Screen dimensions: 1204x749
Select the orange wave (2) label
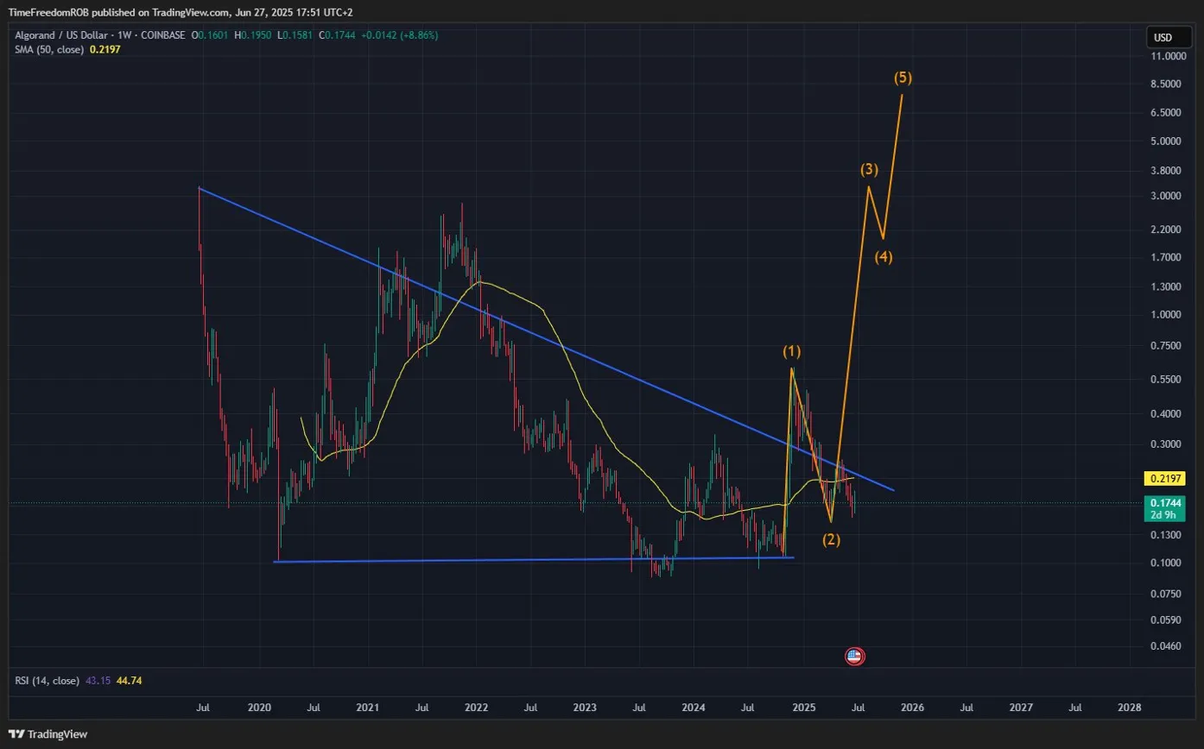tap(831, 540)
